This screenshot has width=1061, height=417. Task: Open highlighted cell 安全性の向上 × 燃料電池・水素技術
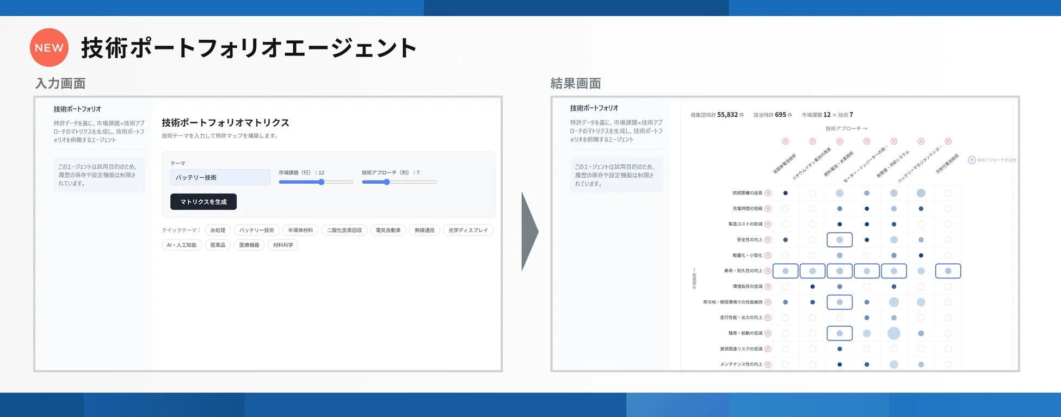(840, 240)
